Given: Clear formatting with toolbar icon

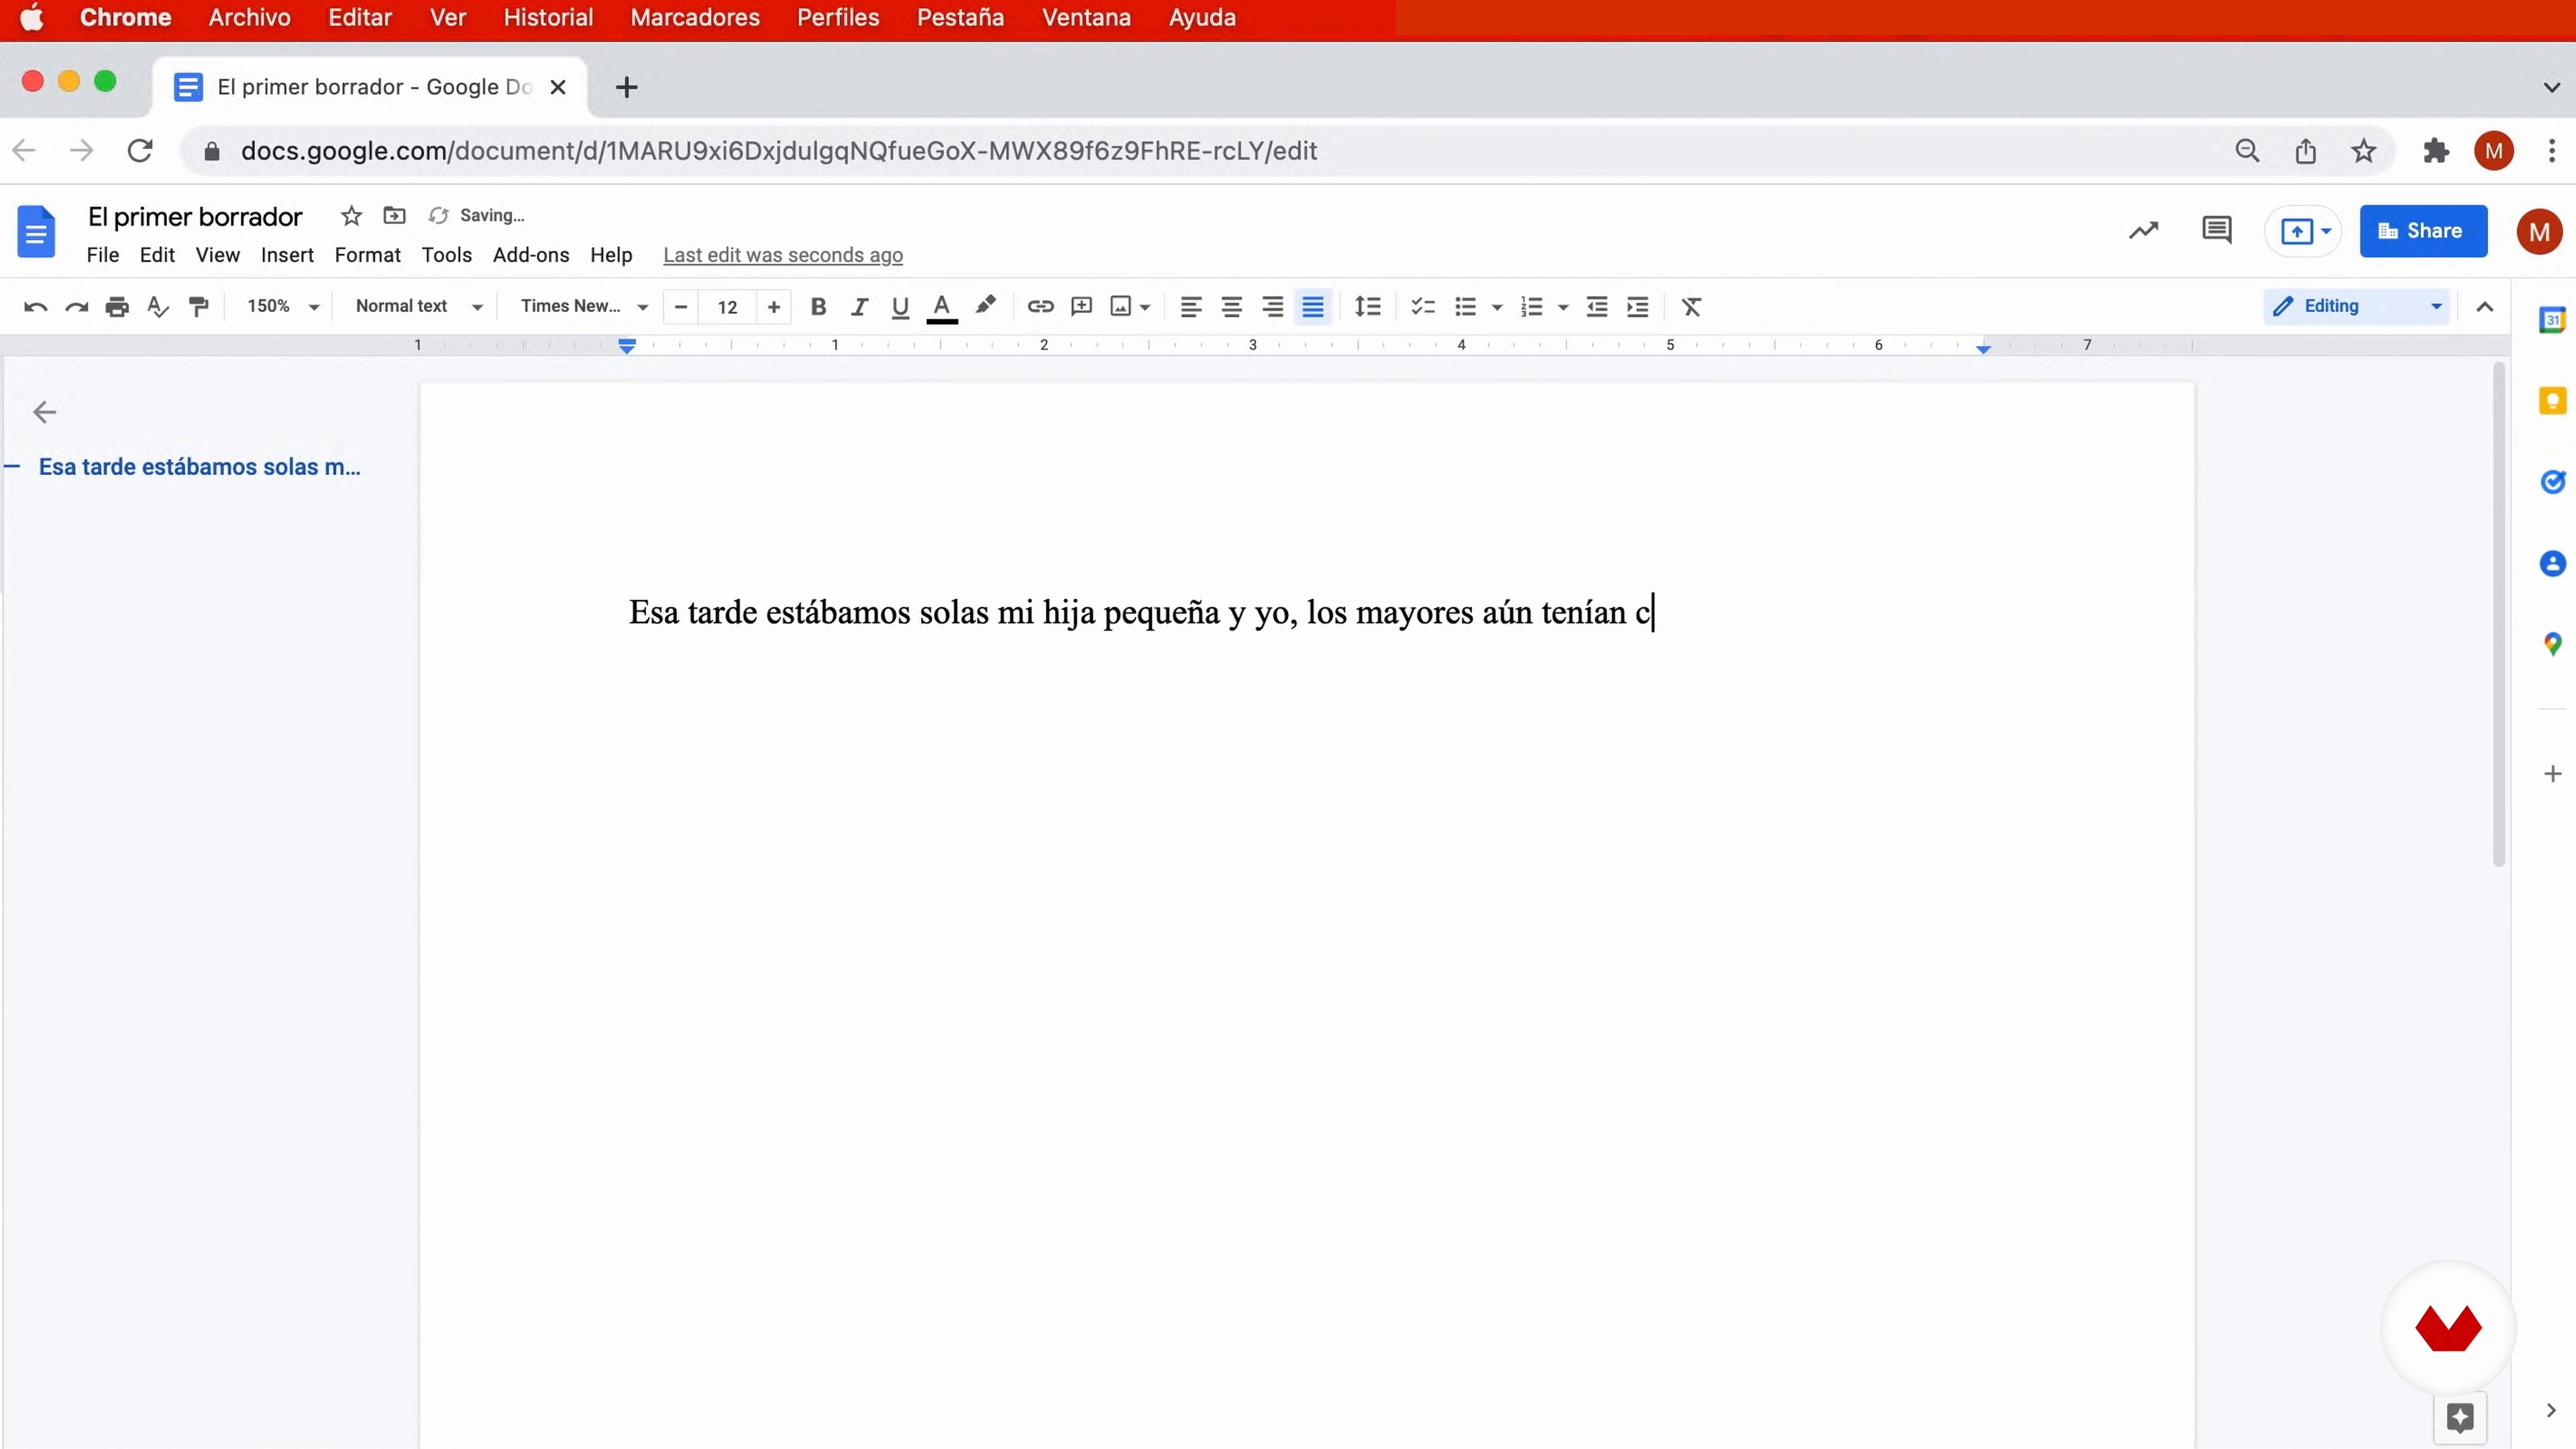Looking at the screenshot, I should click(1691, 307).
